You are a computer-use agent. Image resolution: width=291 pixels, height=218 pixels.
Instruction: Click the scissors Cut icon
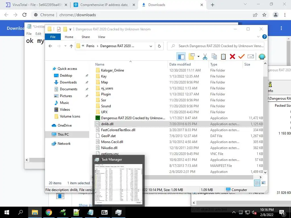click(205, 56)
